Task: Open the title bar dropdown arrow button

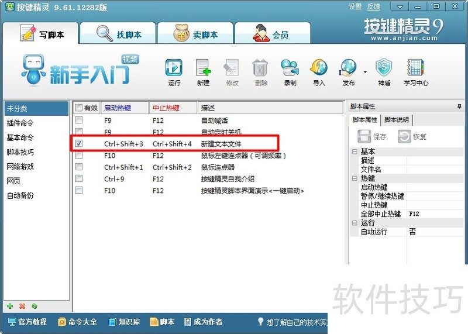Action: click(x=400, y=6)
